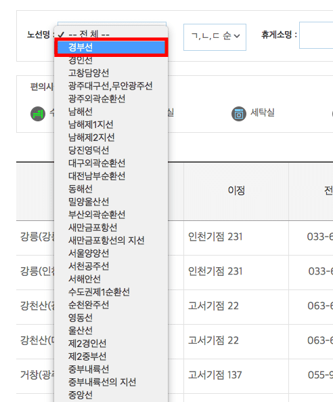Select 울산선 option
Screen dimensions: 333x402
click(111, 330)
